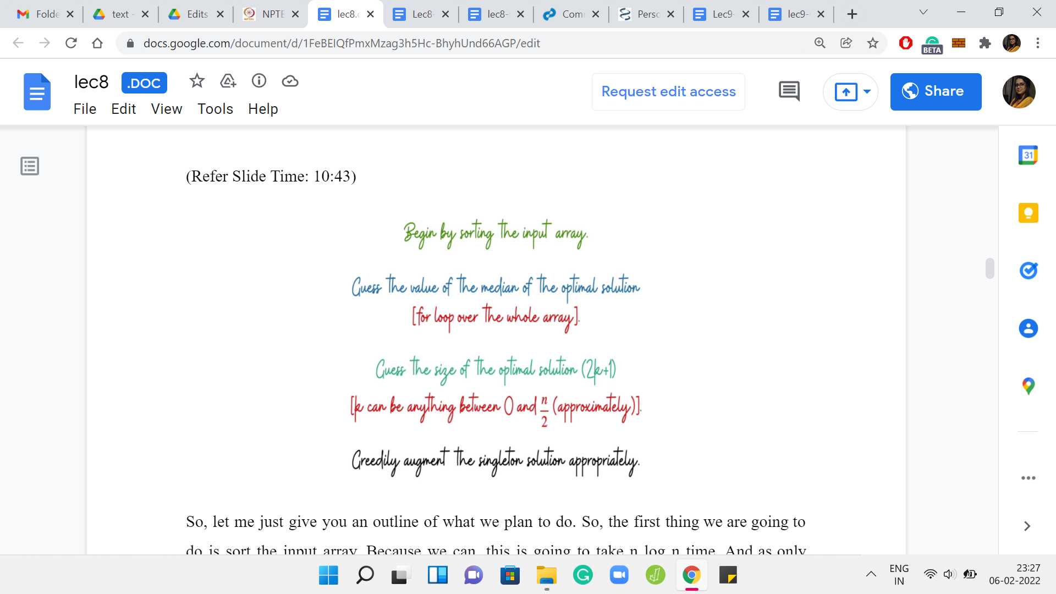Click the blue Share button
Screen dimensions: 1056x594
click(x=936, y=91)
